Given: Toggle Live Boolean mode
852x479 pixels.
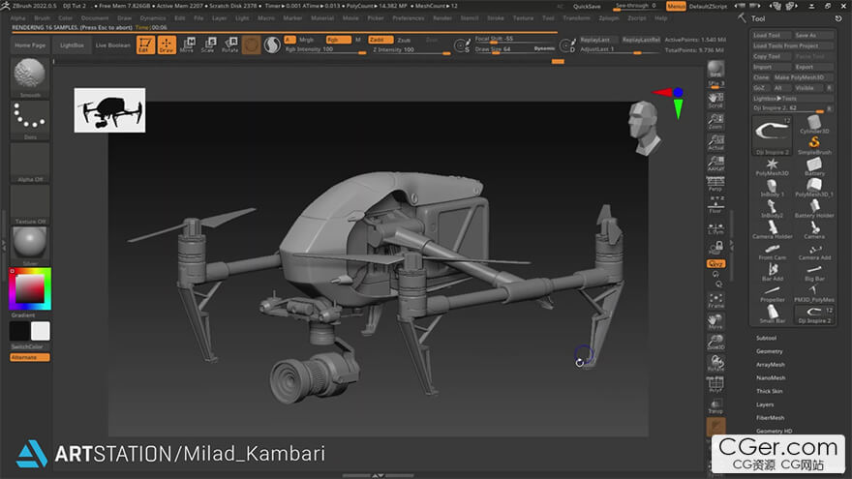Looking at the screenshot, I should point(113,45).
